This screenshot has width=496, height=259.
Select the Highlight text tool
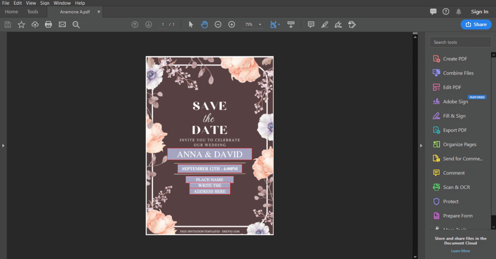(x=325, y=24)
